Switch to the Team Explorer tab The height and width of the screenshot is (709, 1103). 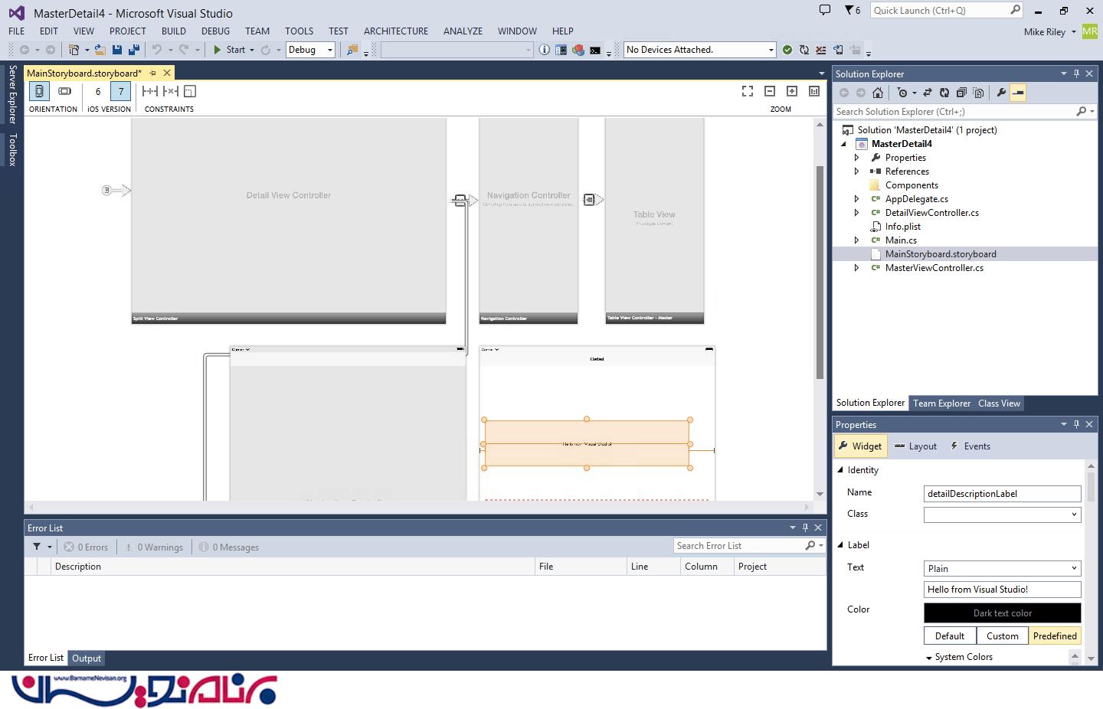(941, 404)
